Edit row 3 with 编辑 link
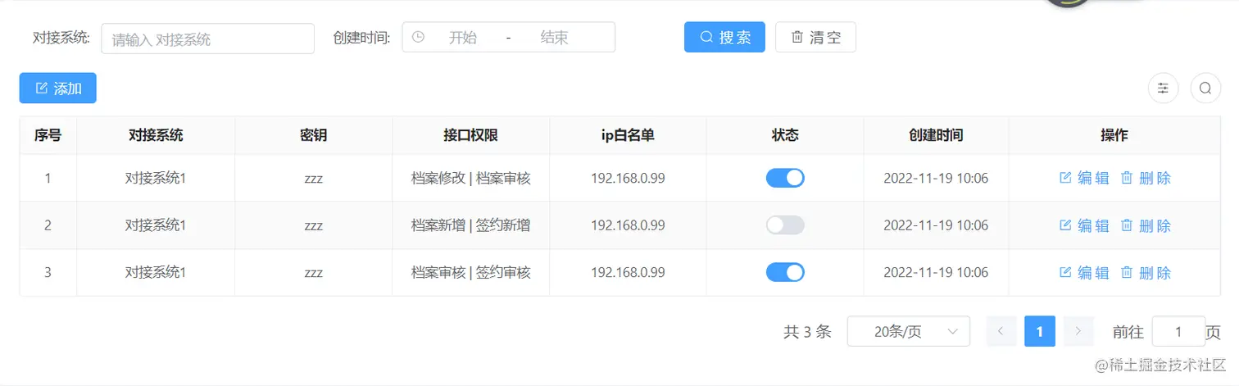Image resolution: width=1239 pixels, height=386 pixels. [x=1084, y=272]
